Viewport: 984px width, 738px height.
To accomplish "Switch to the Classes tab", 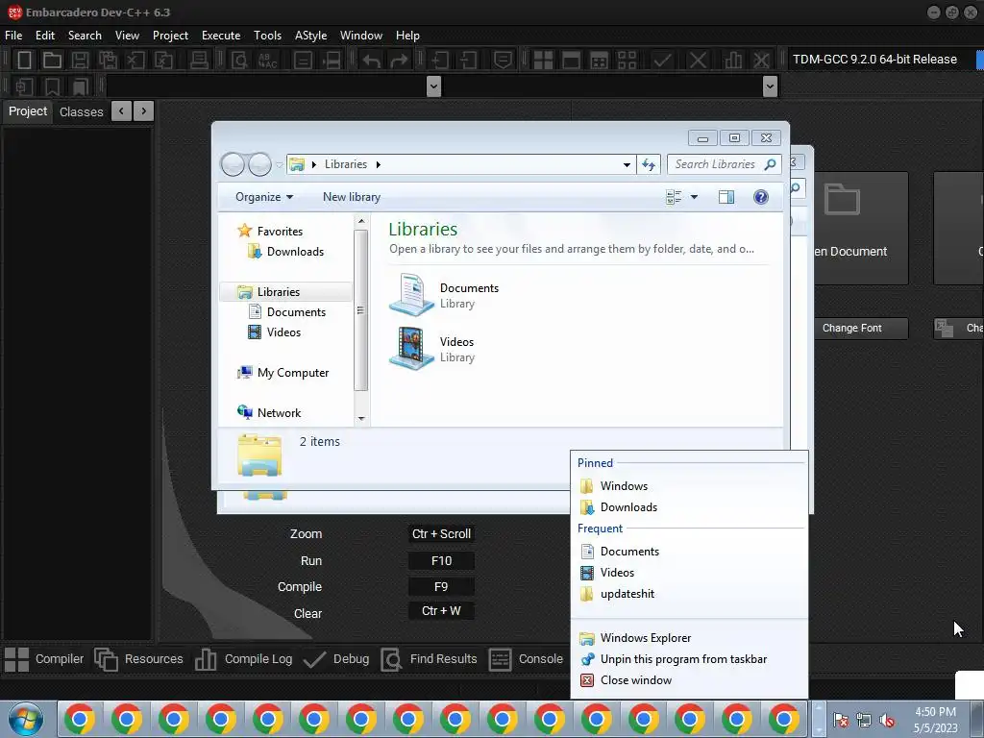I will click(x=81, y=111).
